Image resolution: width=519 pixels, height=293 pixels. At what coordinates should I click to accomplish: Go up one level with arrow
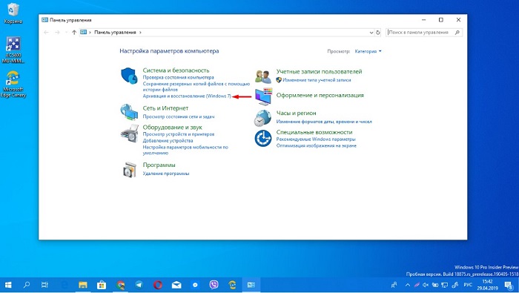74,33
